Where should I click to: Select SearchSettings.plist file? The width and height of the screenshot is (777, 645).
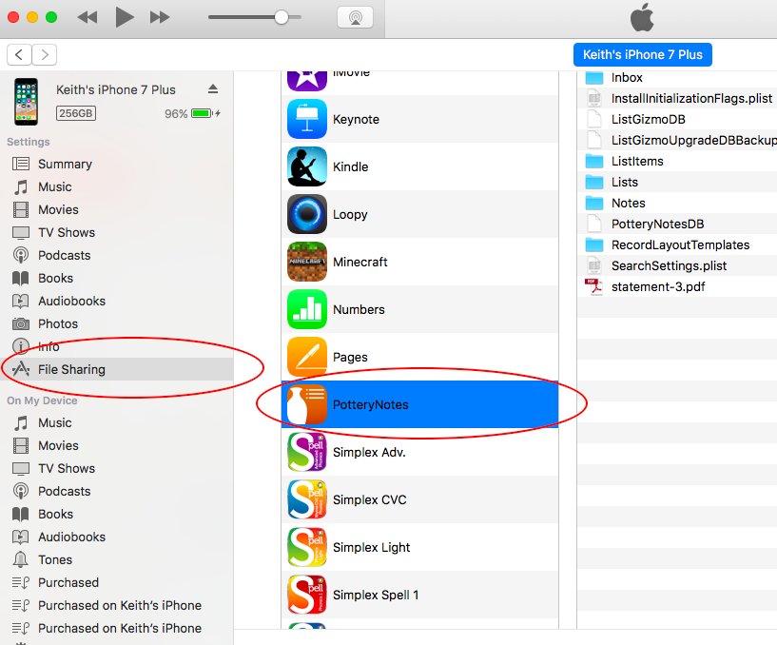tap(677, 265)
